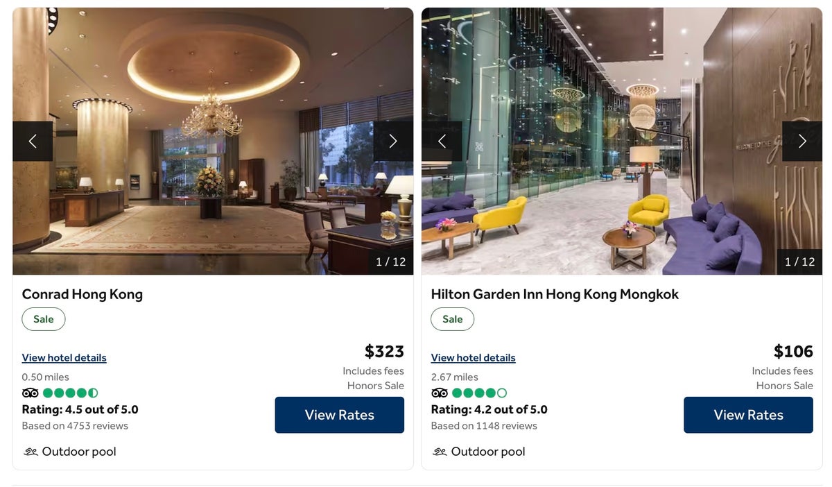Select Hilton Garden Inn lobby photo
The height and width of the screenshot is (487, 832).
point(622,142)
